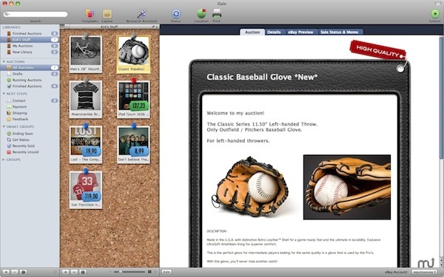The height and width of the screenshot is (277, 444).
Task: Select Classic Baseball glove thumbnail
Action: tap(133, 54)
